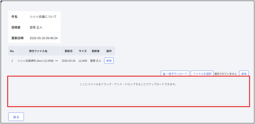Viewport: 255px width, 124px height.
Task: Click the ファイルを選択 button
Action: (202, 74)
